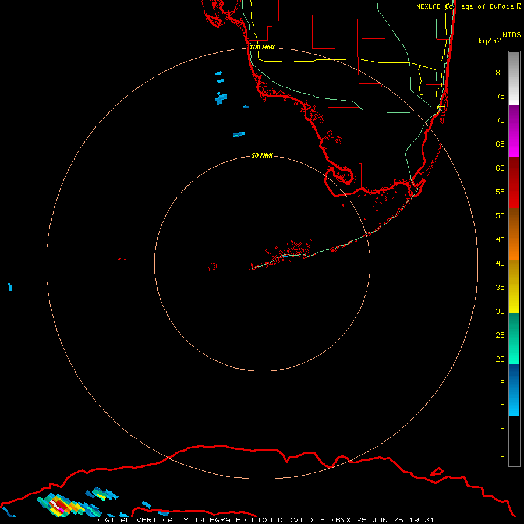Click the intense white-magenta storm core echo

(x=56, y=505)
